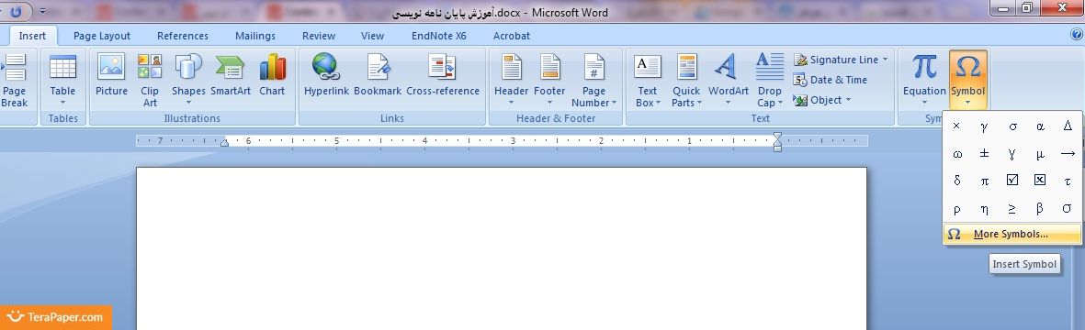Click the Signature Line button

click(x=836, y=60)
